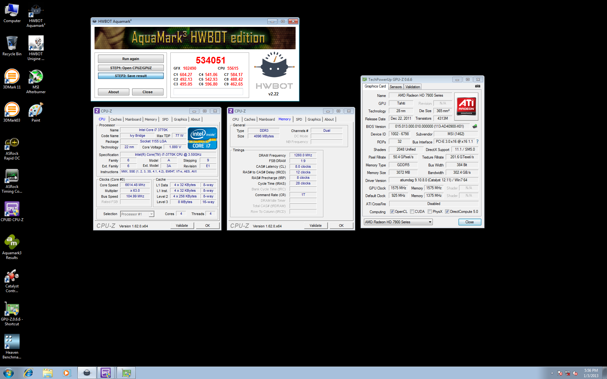Click the GPU-Z screenshot camera icon

pyautogui.click(x=478, y=86)
